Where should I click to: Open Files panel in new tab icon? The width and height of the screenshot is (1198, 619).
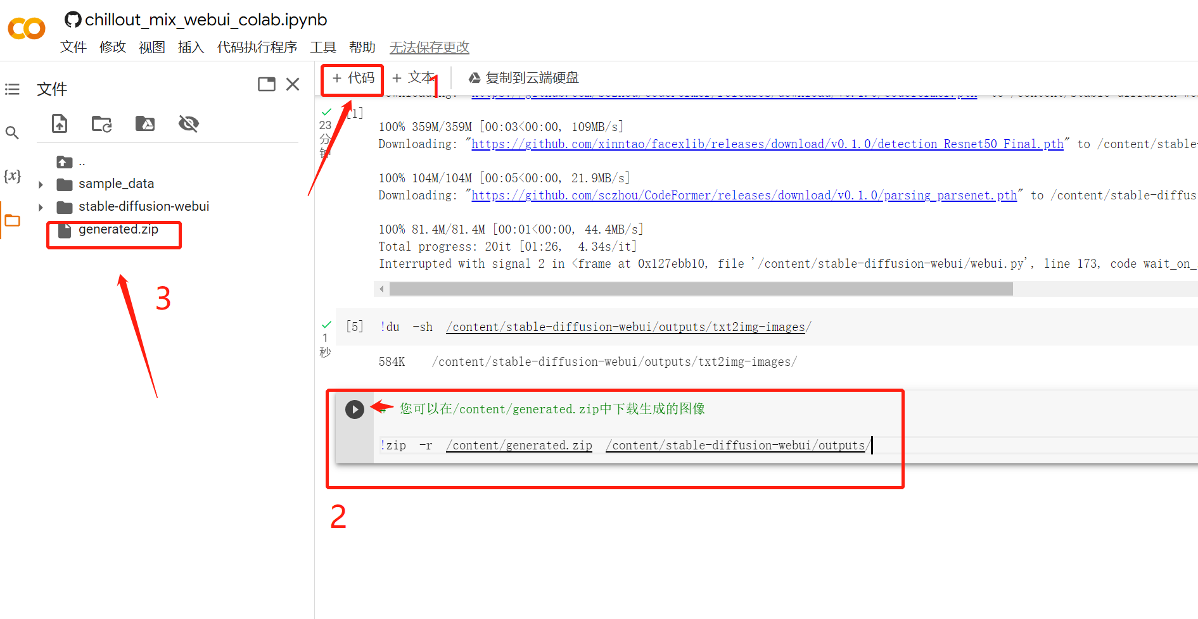[x=267, y=84]
